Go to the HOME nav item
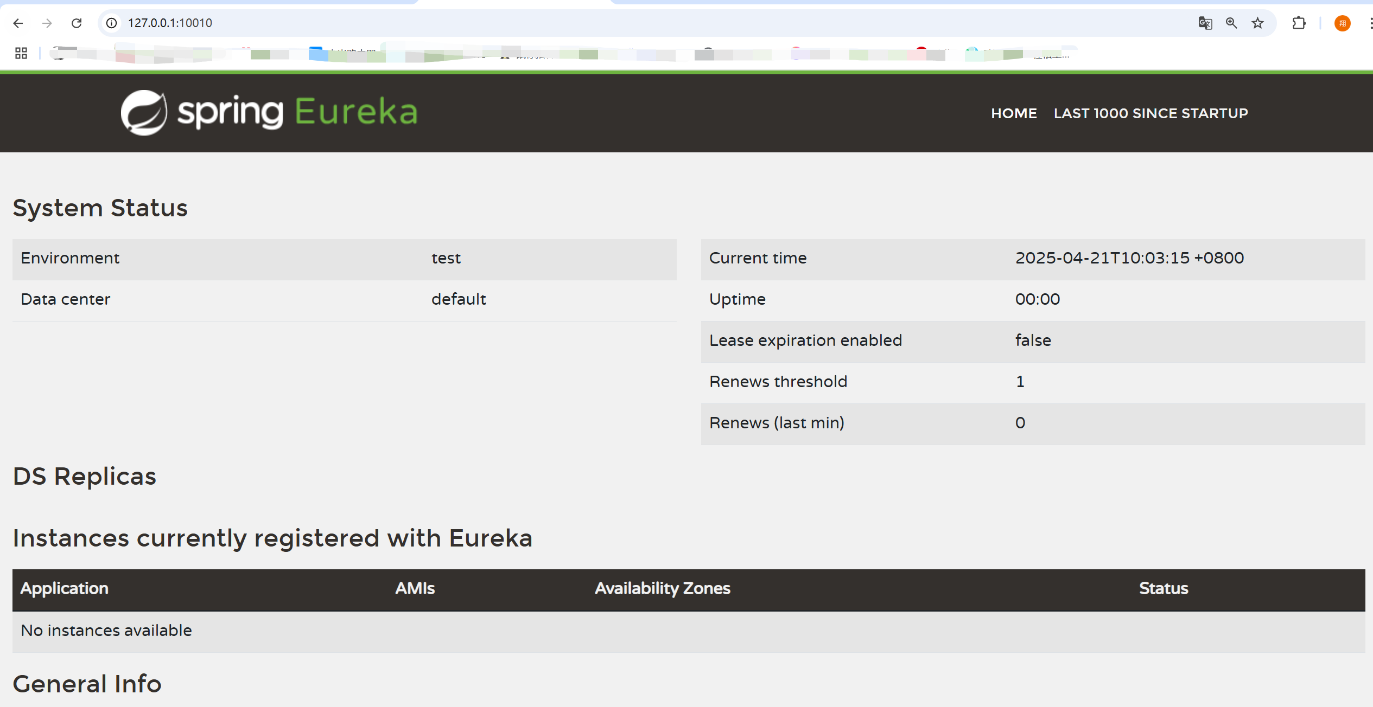The height and width of the screenshot is (707, 1373). 1014,113
